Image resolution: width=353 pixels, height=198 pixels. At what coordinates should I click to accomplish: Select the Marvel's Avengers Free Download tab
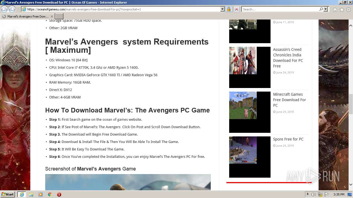[27, 16]
